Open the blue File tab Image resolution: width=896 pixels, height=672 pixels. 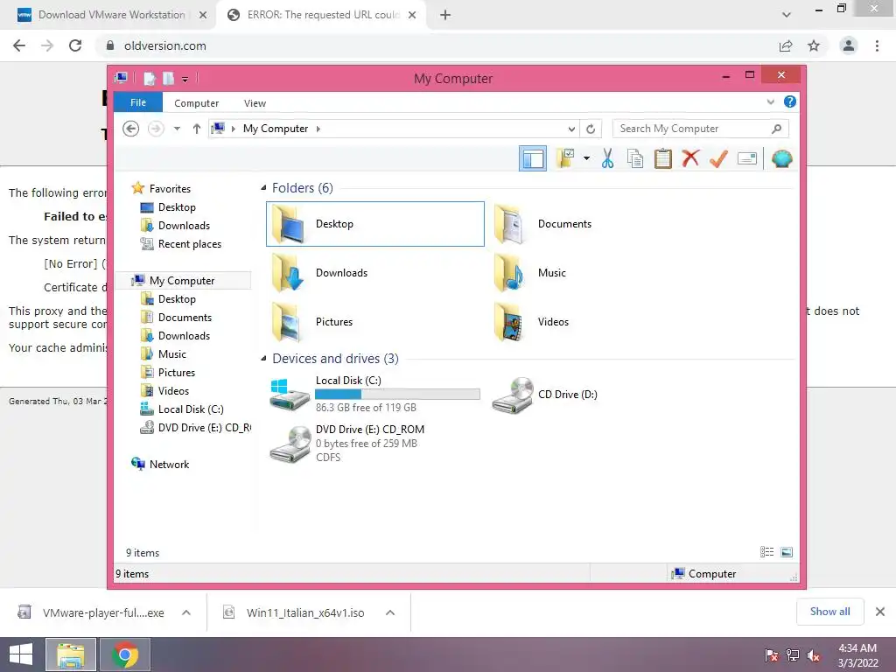138,102
